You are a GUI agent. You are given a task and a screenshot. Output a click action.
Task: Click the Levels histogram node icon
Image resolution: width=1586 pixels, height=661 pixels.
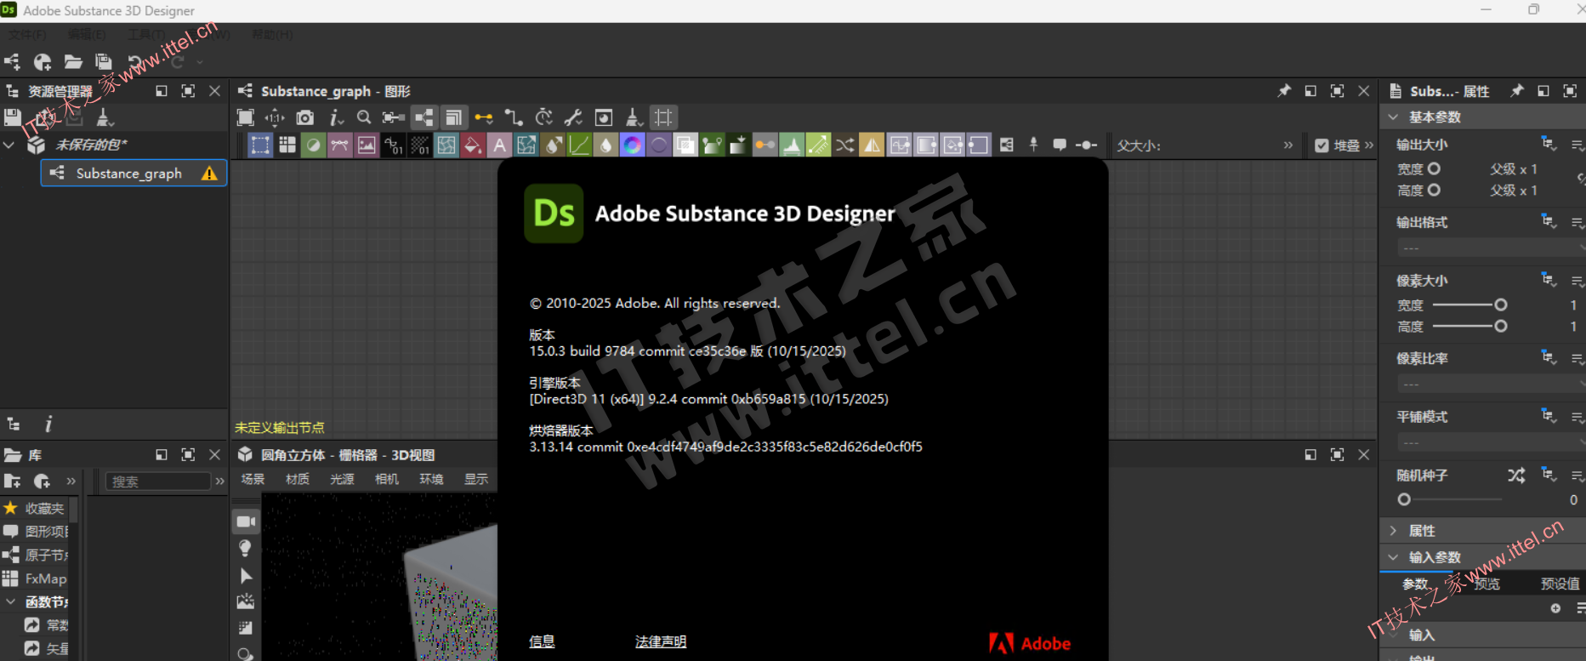pos(792,145)
